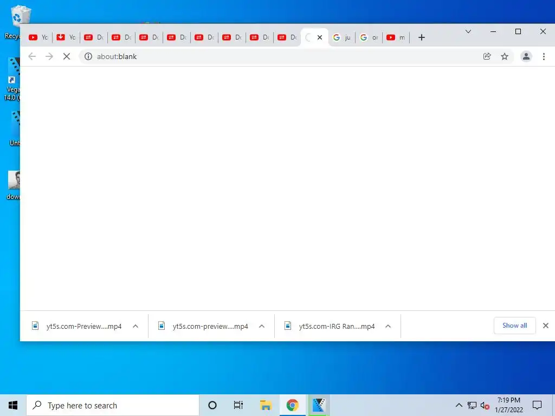Screen dimensions: 555x416
Task: View site information icon in address bar
Action: tap(88, 56)
